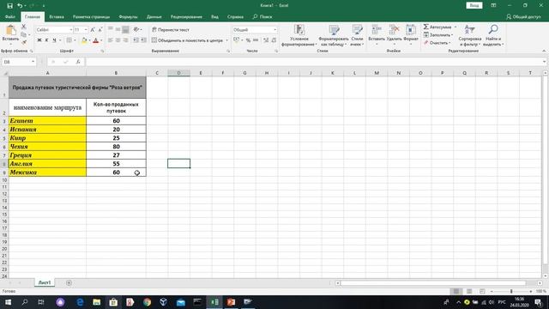Switch to the Данные ribbon tab
The width and height of the screenshot is (549, 309).
(154, 16)
